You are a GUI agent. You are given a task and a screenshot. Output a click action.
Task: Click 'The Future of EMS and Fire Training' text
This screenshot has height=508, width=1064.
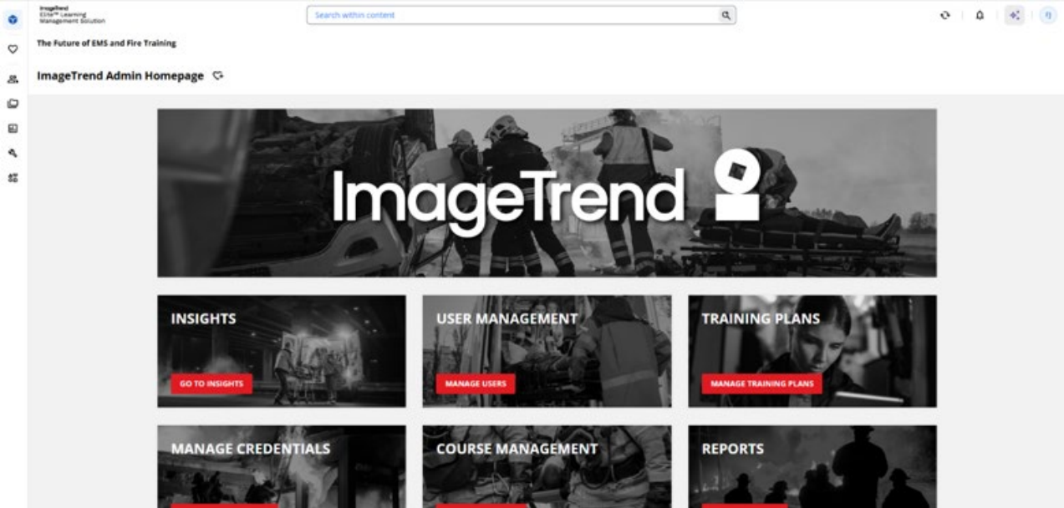coord(106,43)
